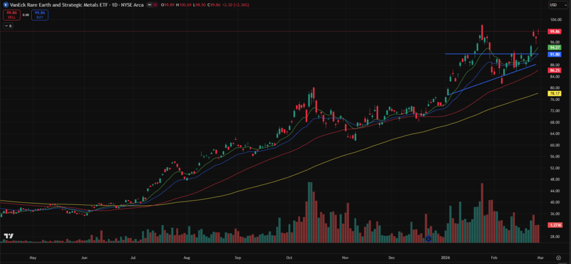This screenshot has width=571, height=264.
Task: Click the blue BUY 99.86 button
Action: point(39,16)
